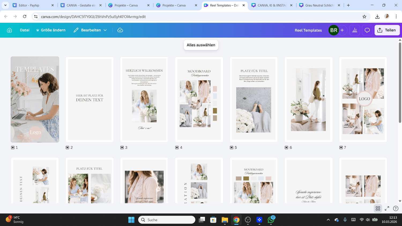The height and width of the screenshot is (226, 402).
Task: Switch to the Grau Neutral Schlicht tab
Action: click(320, 5)
